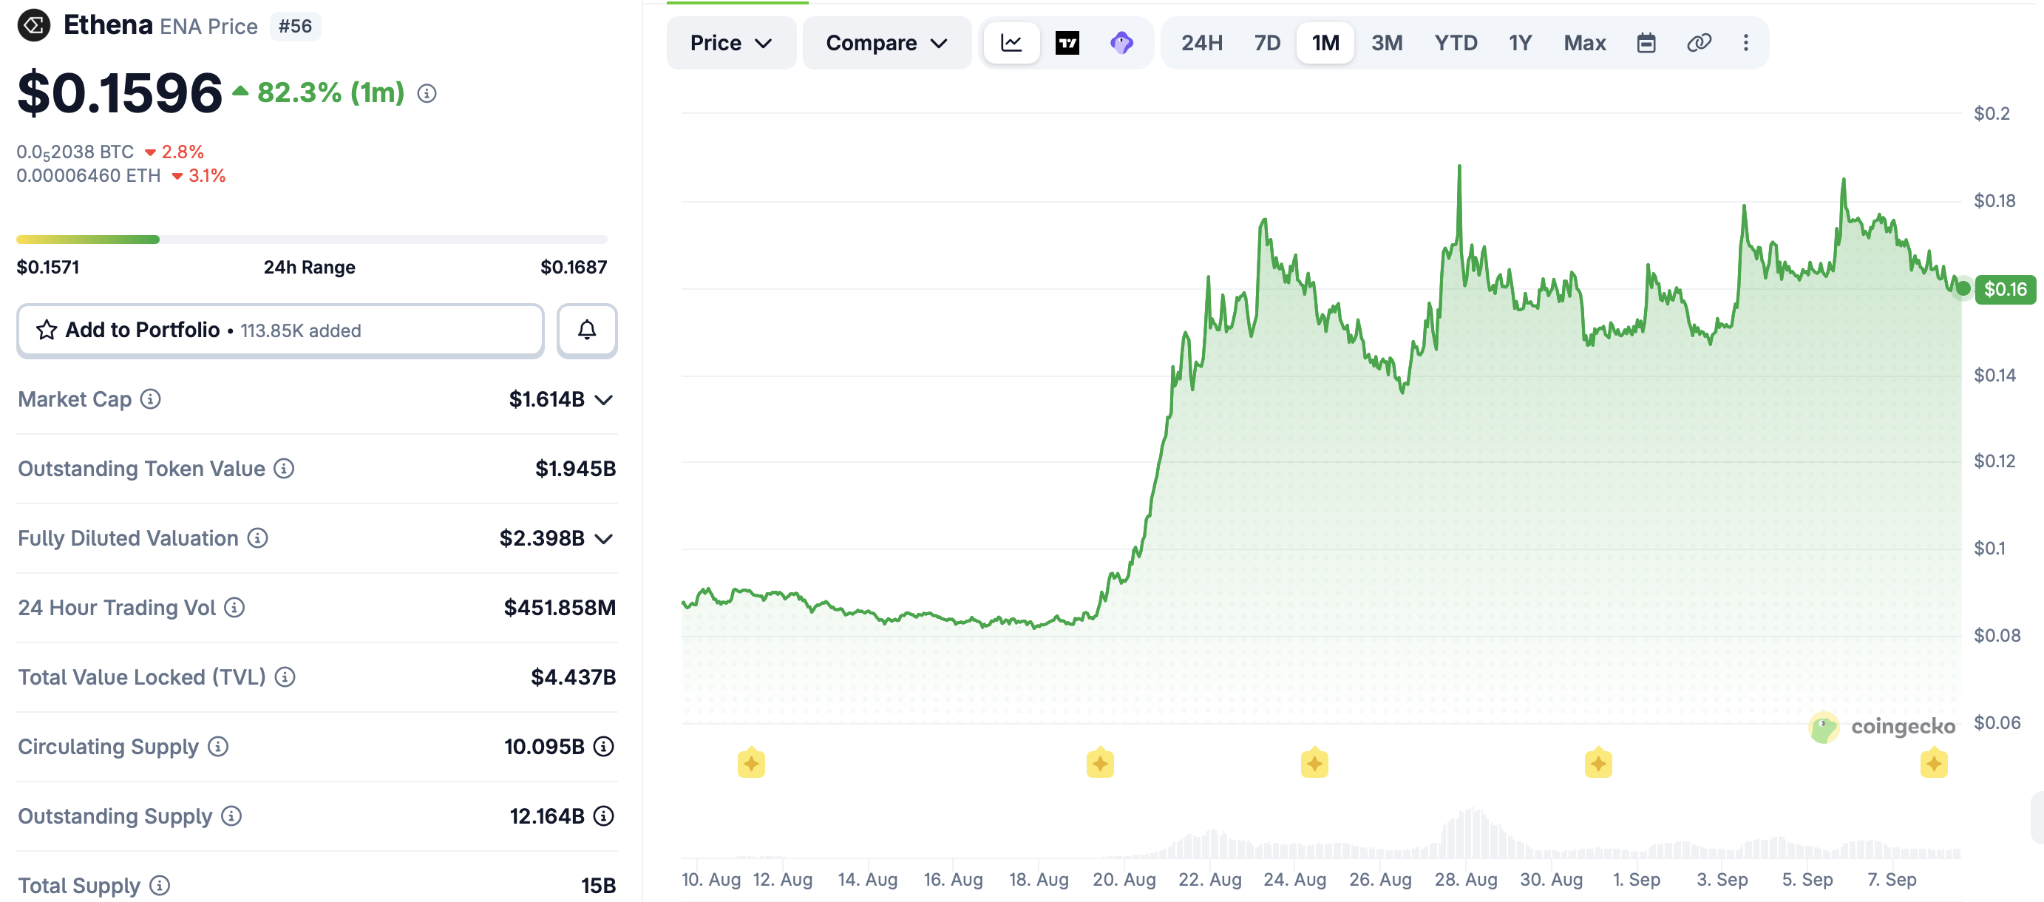Open the three-dot chart options menu
Image resolution: width=2044 pixels, height=902 pixels.
pos(1745,43)
